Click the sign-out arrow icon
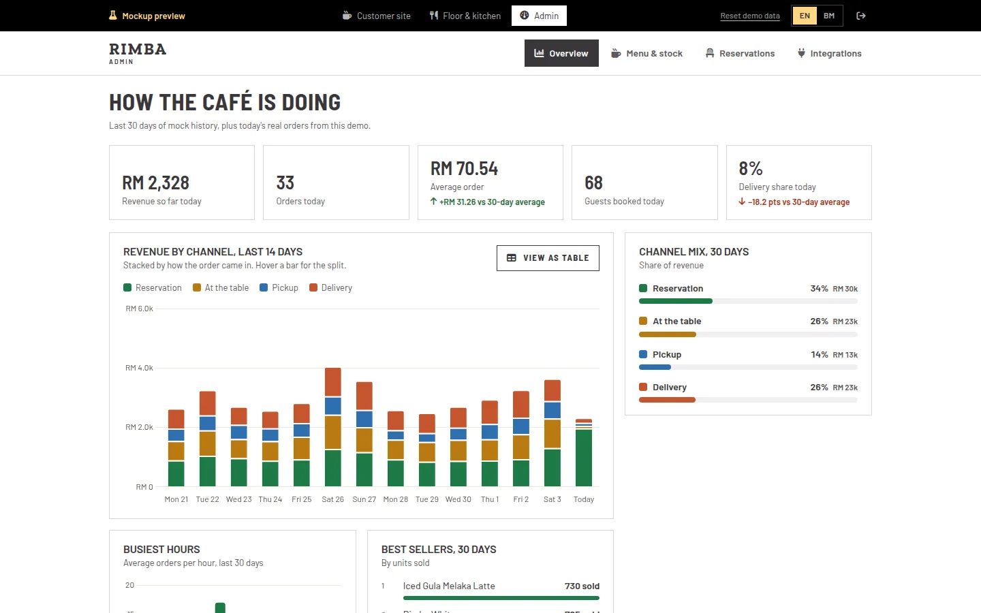Image resolution: width=981 pixels, height=613 pixels. click(x=861, y=16)
